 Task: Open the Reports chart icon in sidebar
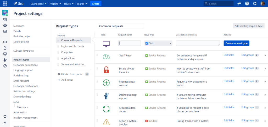[x=5, y=31]
